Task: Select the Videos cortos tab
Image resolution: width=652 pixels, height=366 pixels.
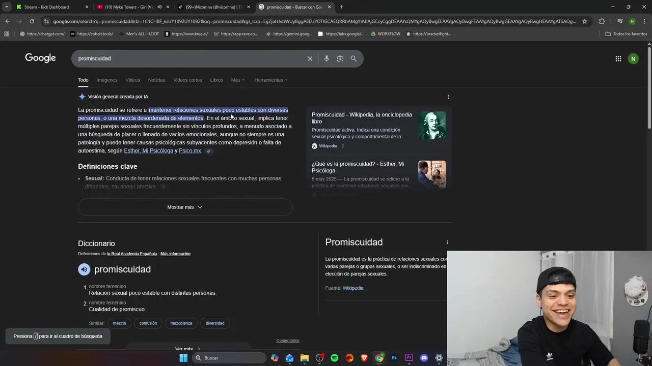Action: [x=187, y=80]
